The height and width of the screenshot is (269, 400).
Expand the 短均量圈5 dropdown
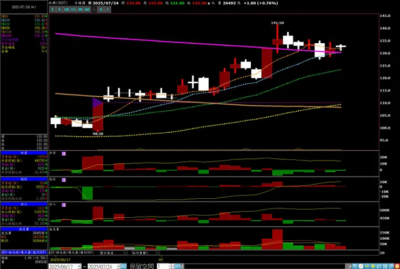click(158, 253)
